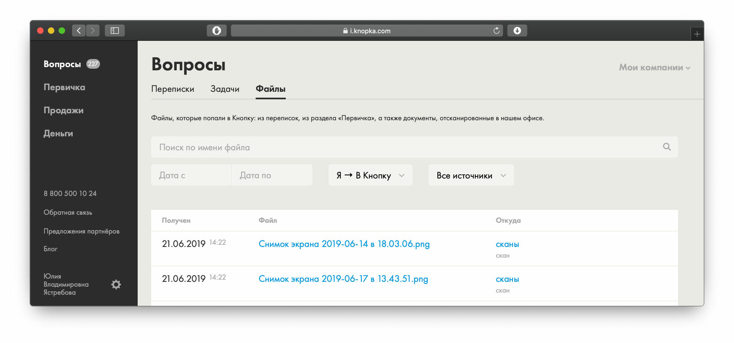Click date 21.06.2019 in 2019-06-14 file row
This screenshot has height=343, width=734.
click(183, 244)
